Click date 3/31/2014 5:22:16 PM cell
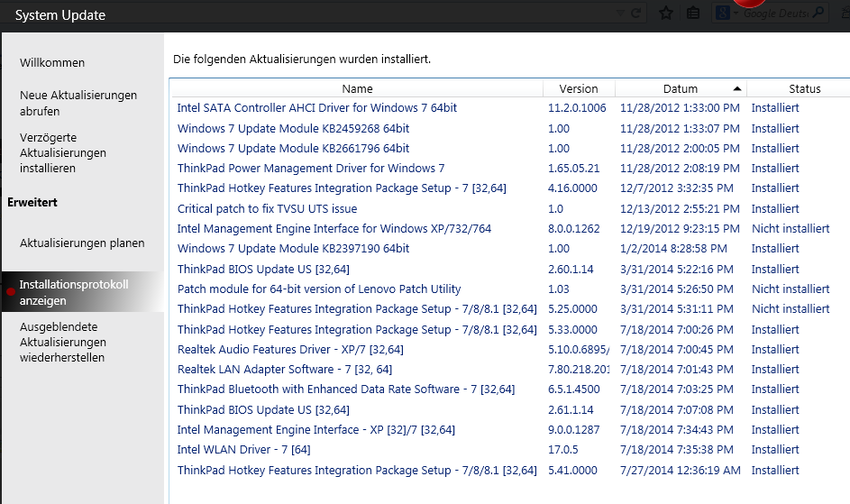This screenshot has height=504, width=850. [677, 269]
